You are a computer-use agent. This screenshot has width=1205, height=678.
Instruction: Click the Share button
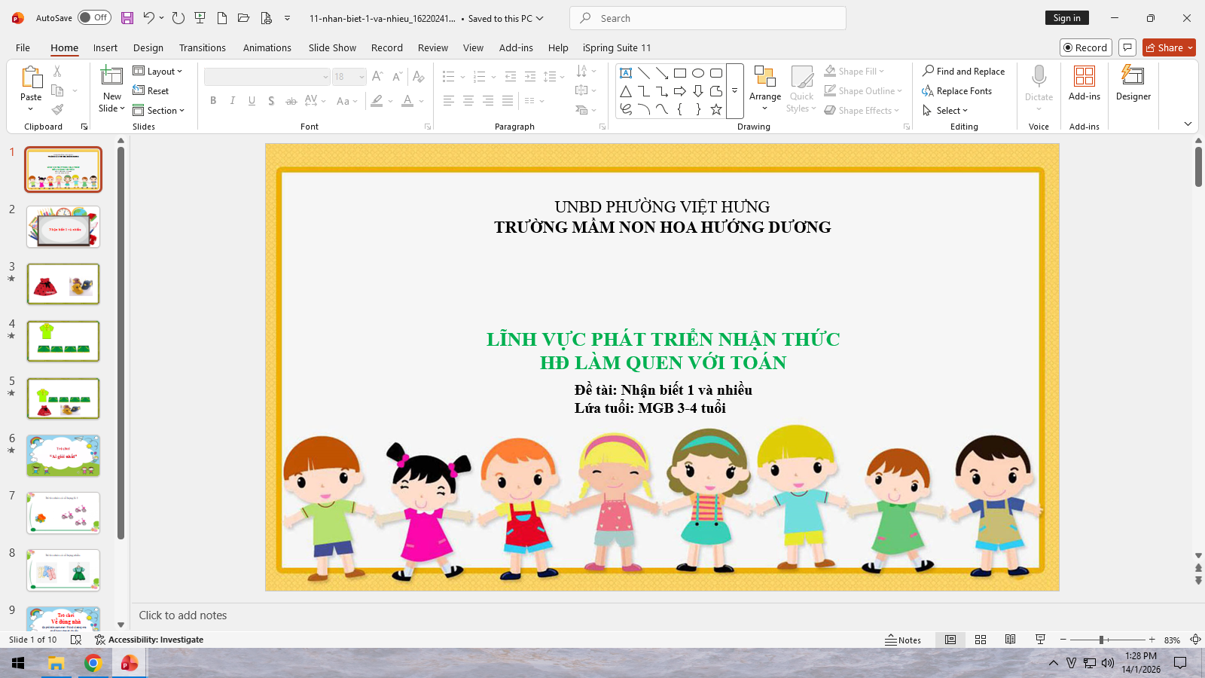[1168, 47]
